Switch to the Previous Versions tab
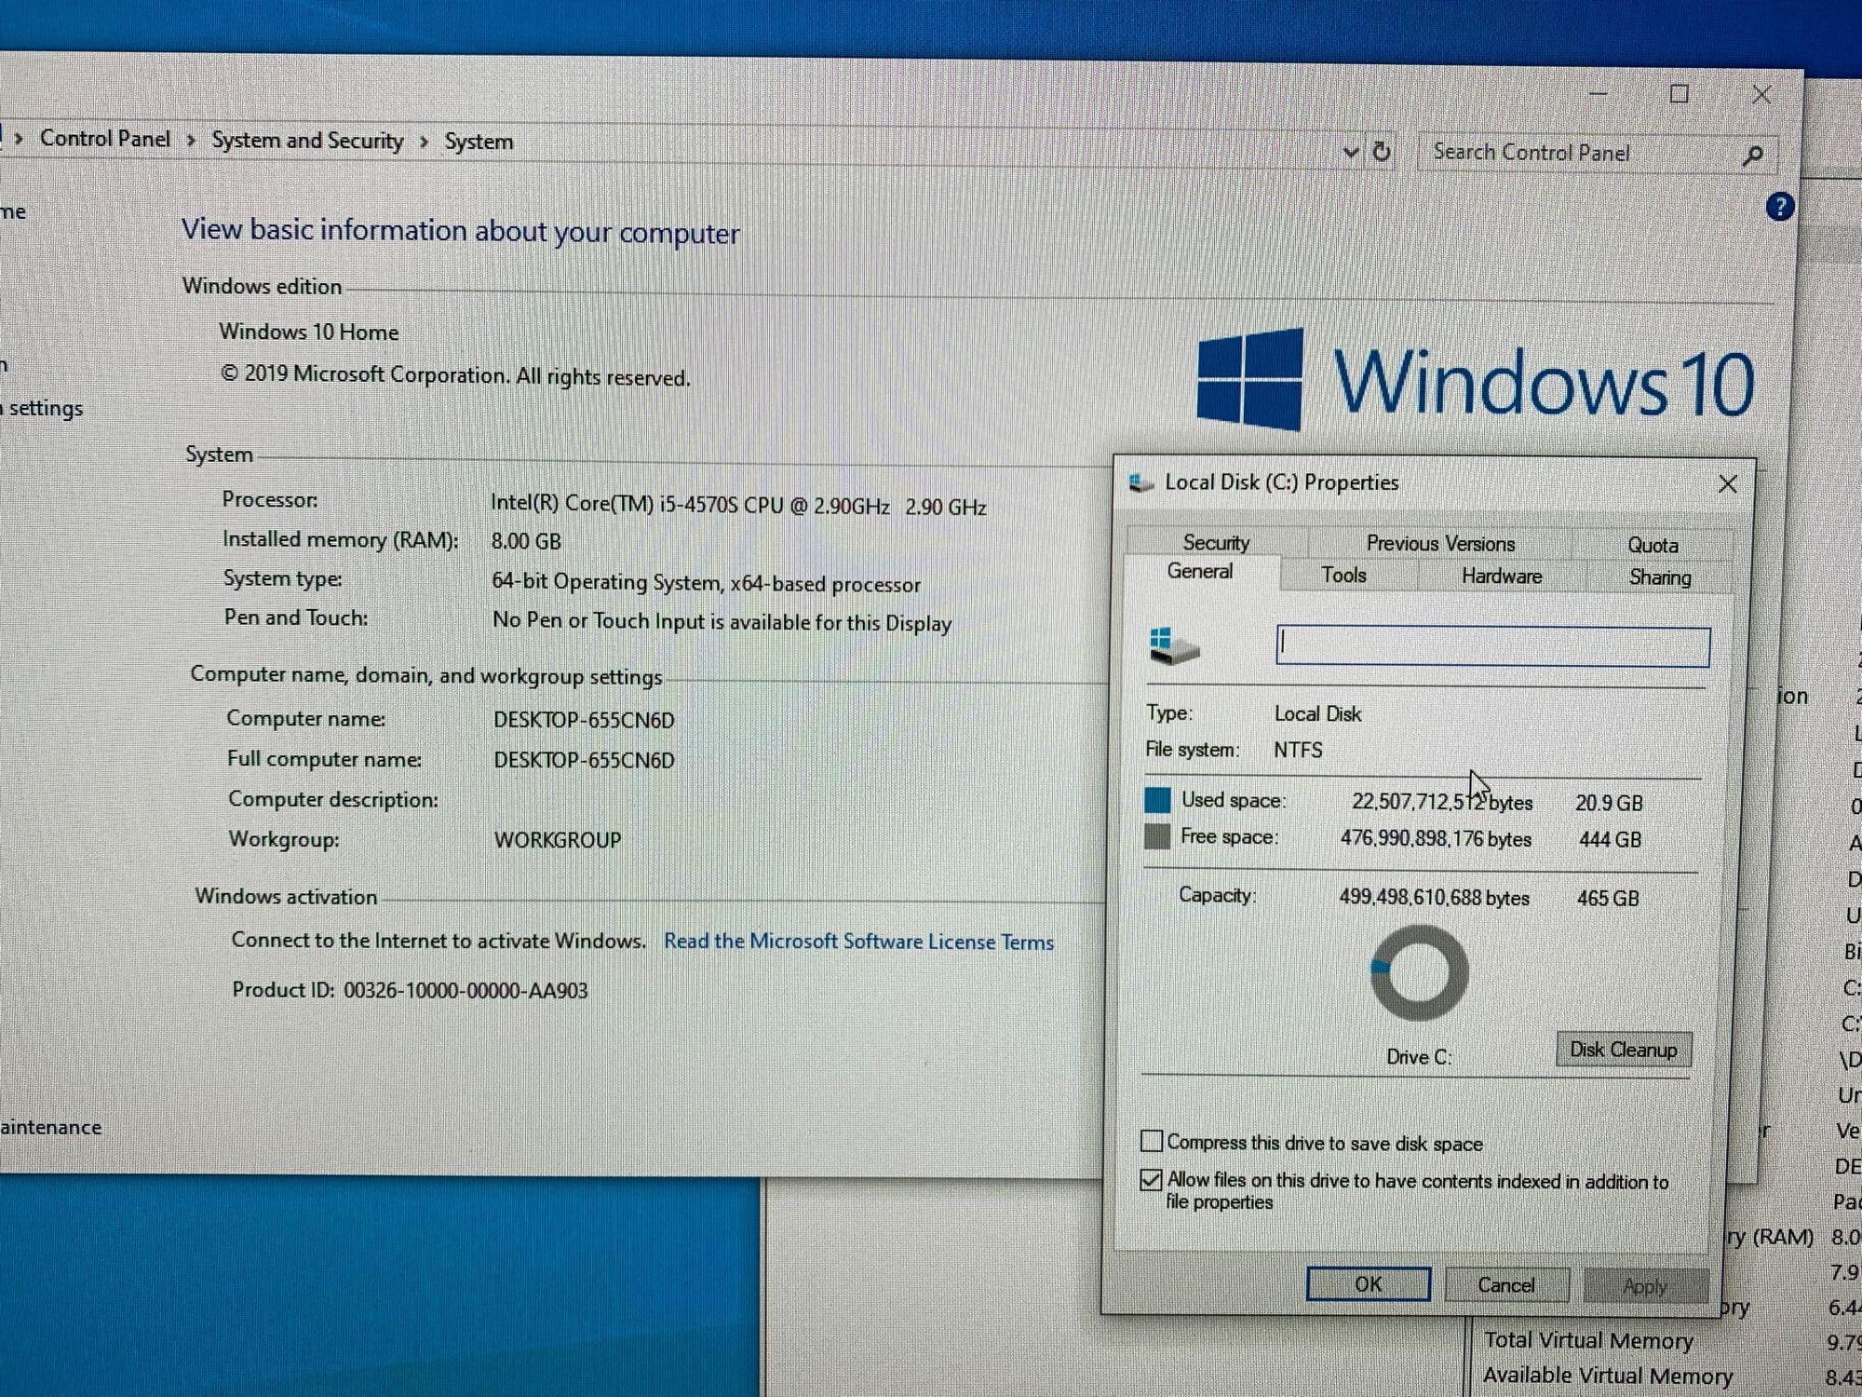The image size is (1862, 1397). 1440,543
